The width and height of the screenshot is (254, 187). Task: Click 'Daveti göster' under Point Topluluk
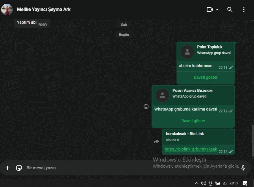tap(205, 77)
